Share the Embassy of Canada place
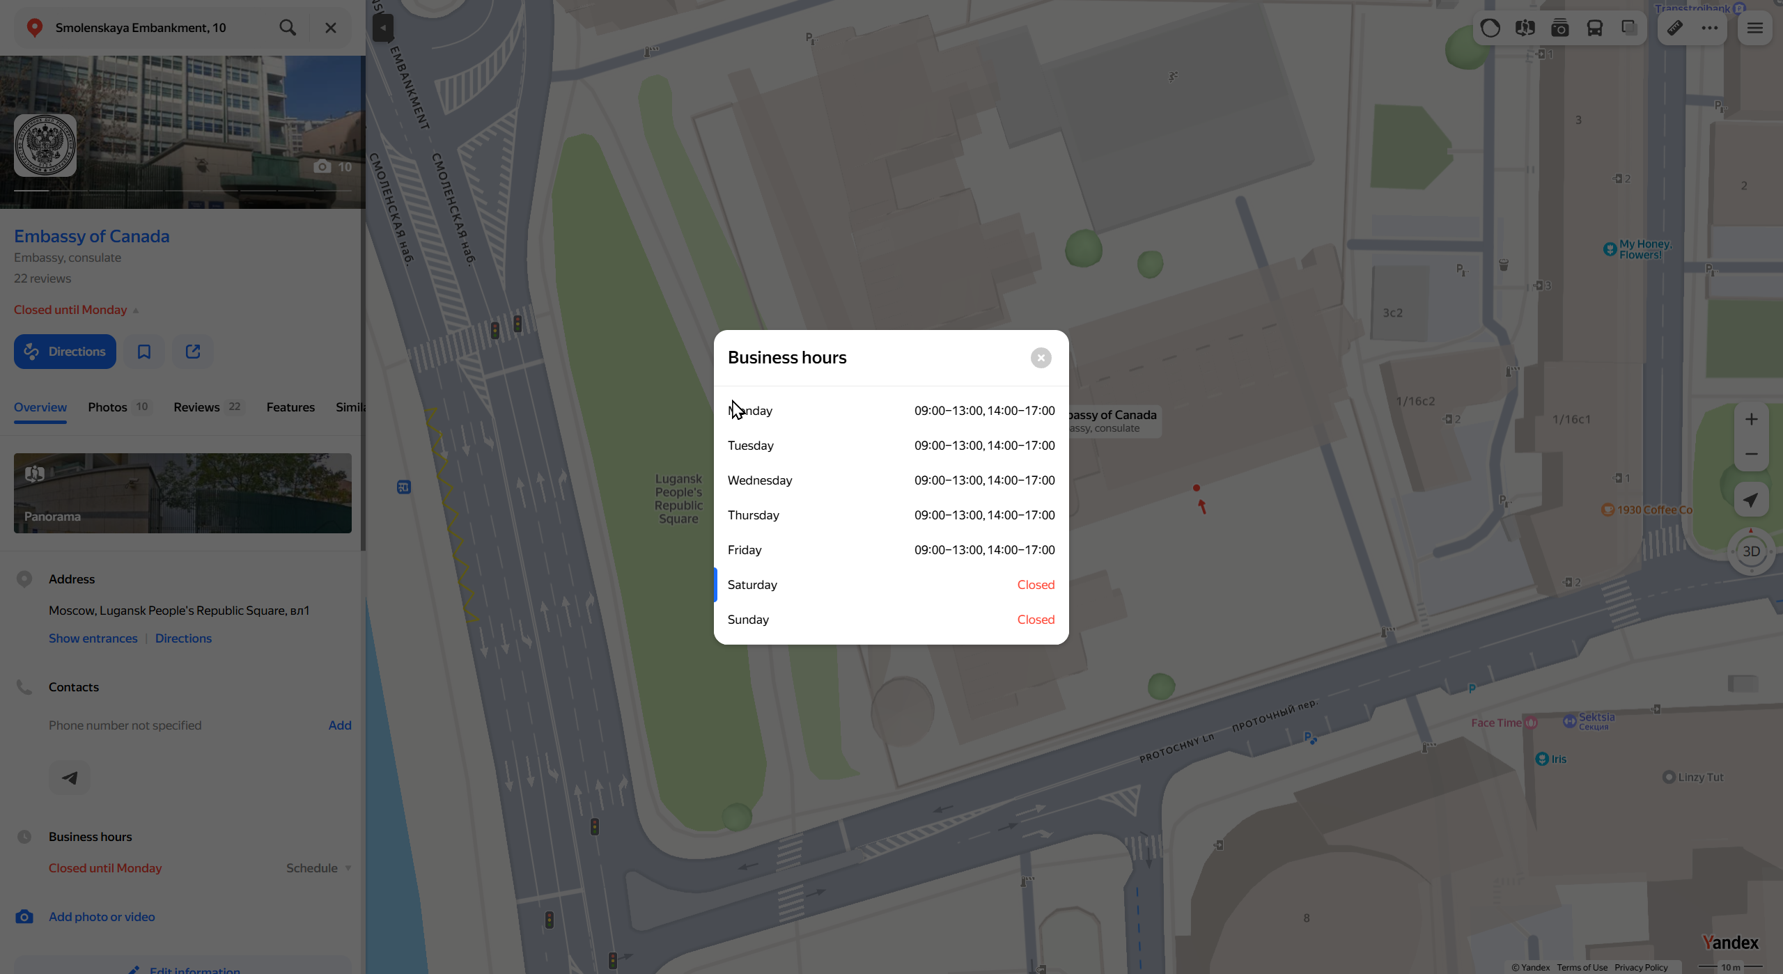The width and height of the screenshot is (1783, 974). point(193,352)
